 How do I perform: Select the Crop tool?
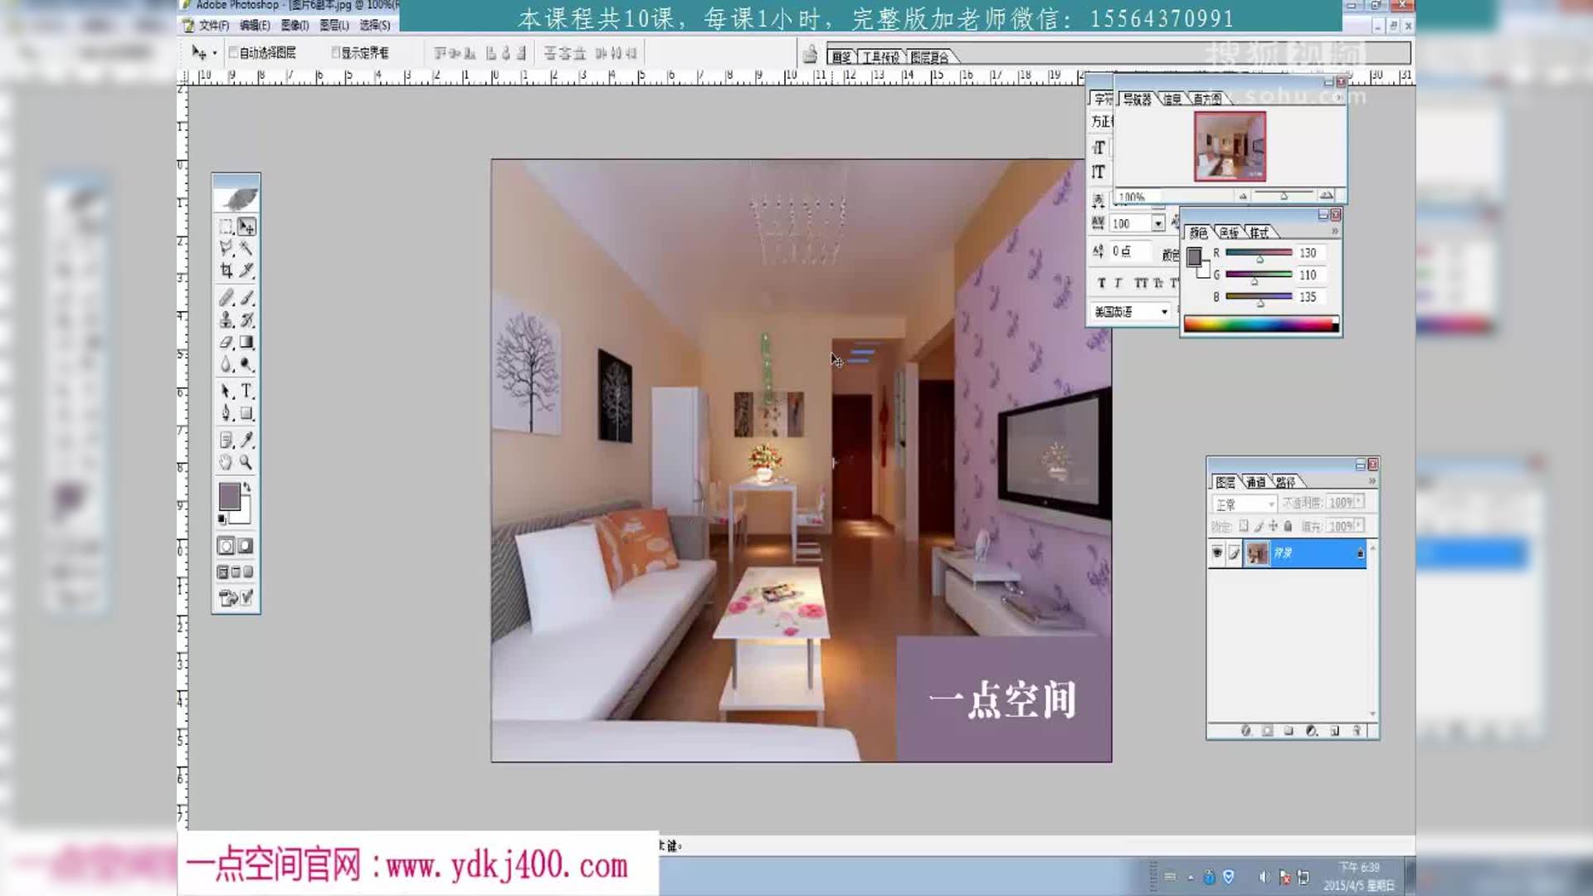pyautogui.click(x=224, y=270)
